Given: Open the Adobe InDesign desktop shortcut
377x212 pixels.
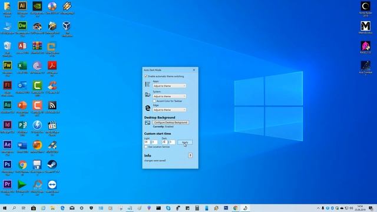Looking at the screenshot, I should (8, 125).
